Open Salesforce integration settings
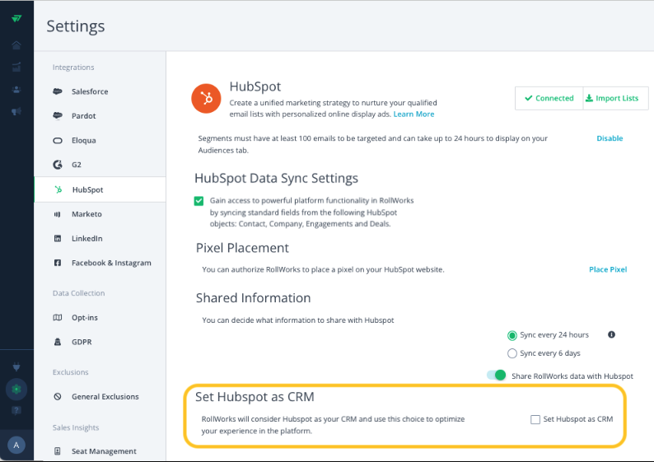654x462 pixels. point(100,91)
